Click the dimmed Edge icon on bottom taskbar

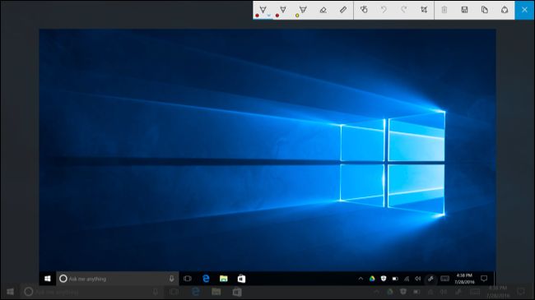pyautogui.click(x=196, y=292)
